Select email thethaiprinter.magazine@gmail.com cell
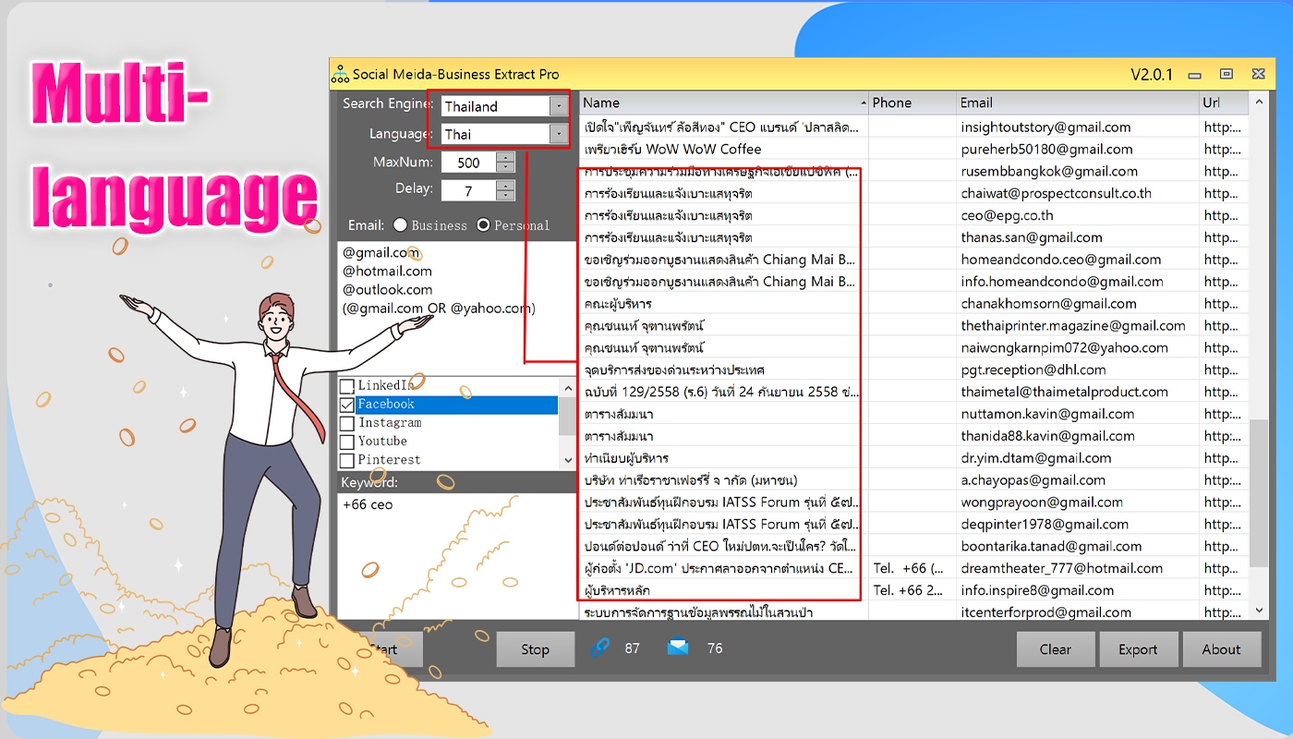 coord(1077,326)
